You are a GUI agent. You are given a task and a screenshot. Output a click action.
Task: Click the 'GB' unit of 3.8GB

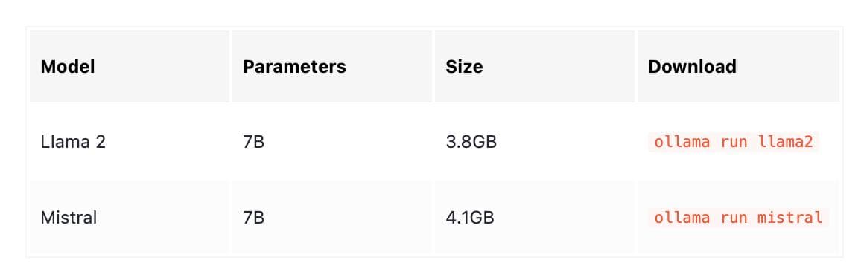(x=484, y=142)
